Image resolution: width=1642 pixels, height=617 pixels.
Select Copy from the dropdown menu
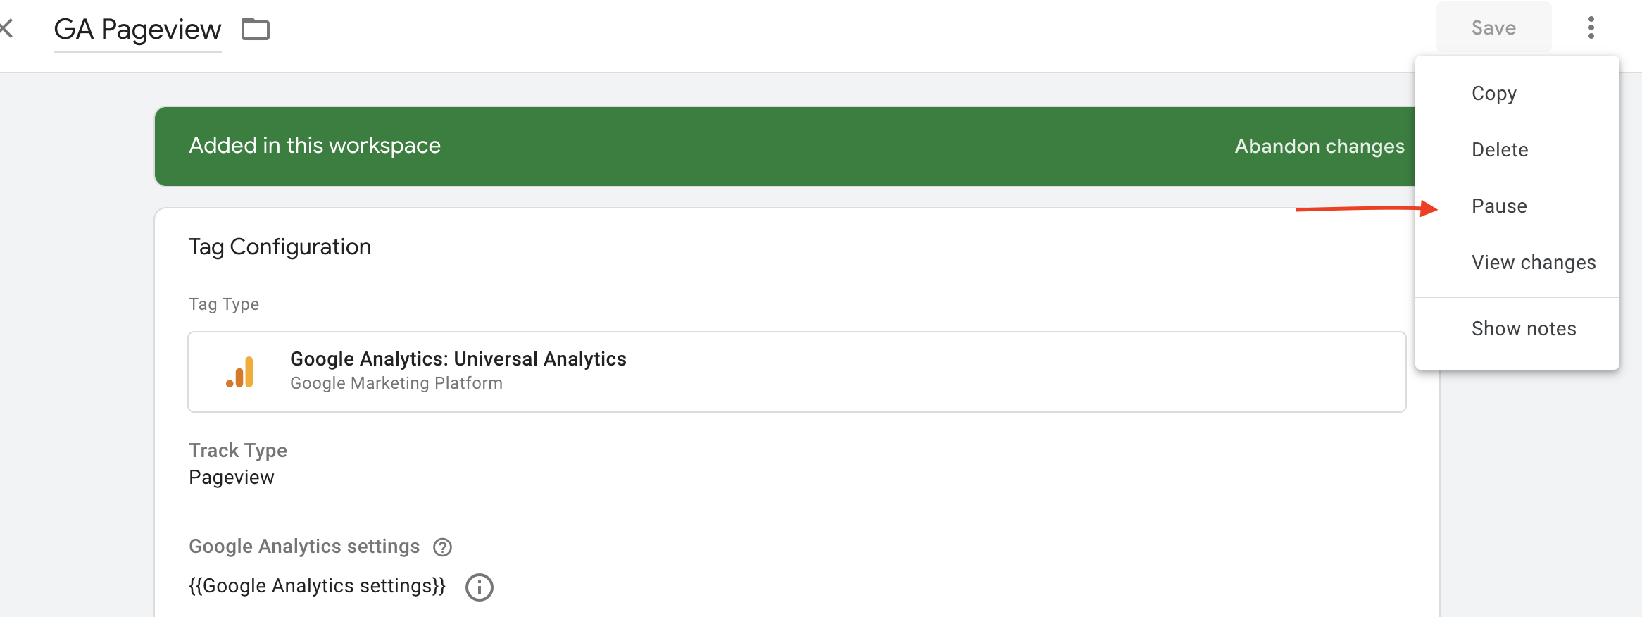(x=1493, y=94)
